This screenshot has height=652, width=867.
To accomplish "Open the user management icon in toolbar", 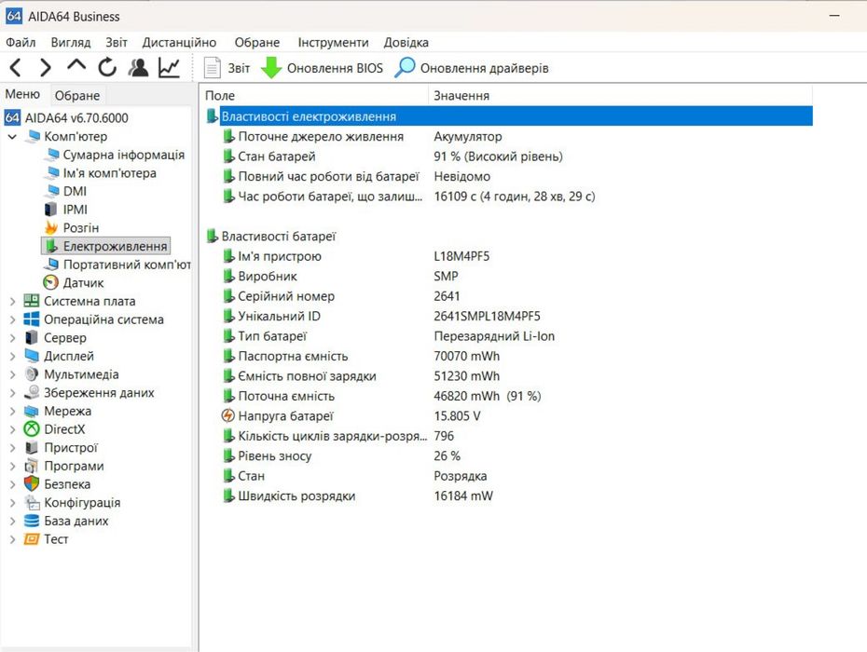I will [x=138, y=67].
